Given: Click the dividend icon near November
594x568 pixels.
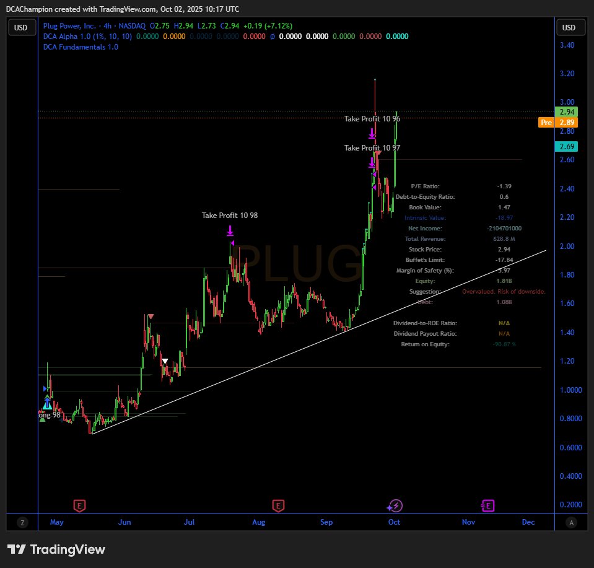Looking at the screenshot, I should [x=487, y=505].
